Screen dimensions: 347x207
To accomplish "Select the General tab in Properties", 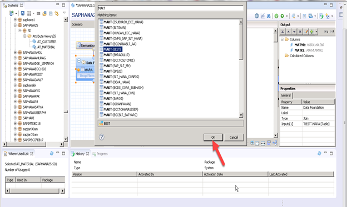I will [x=286, y=95].
